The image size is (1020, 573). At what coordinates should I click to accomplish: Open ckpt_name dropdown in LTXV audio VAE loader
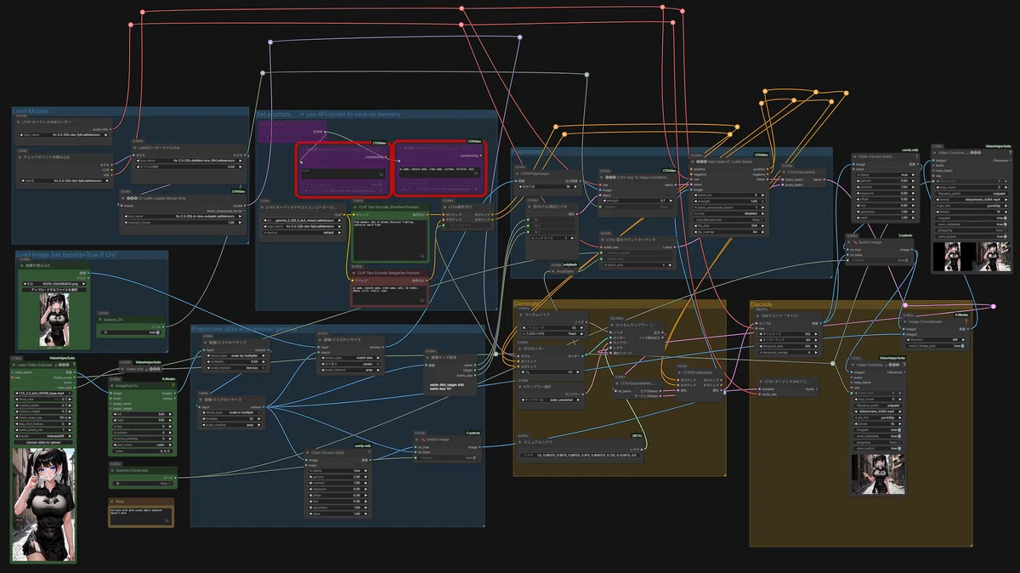point(63,134)
